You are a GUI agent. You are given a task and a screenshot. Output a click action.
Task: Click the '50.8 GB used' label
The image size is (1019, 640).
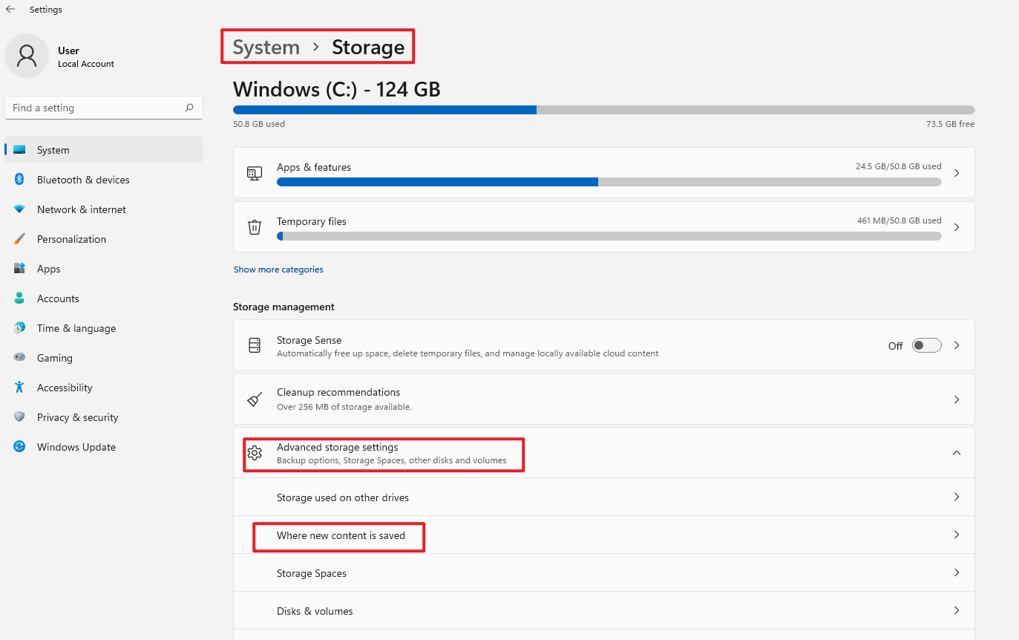coord(259,124)
